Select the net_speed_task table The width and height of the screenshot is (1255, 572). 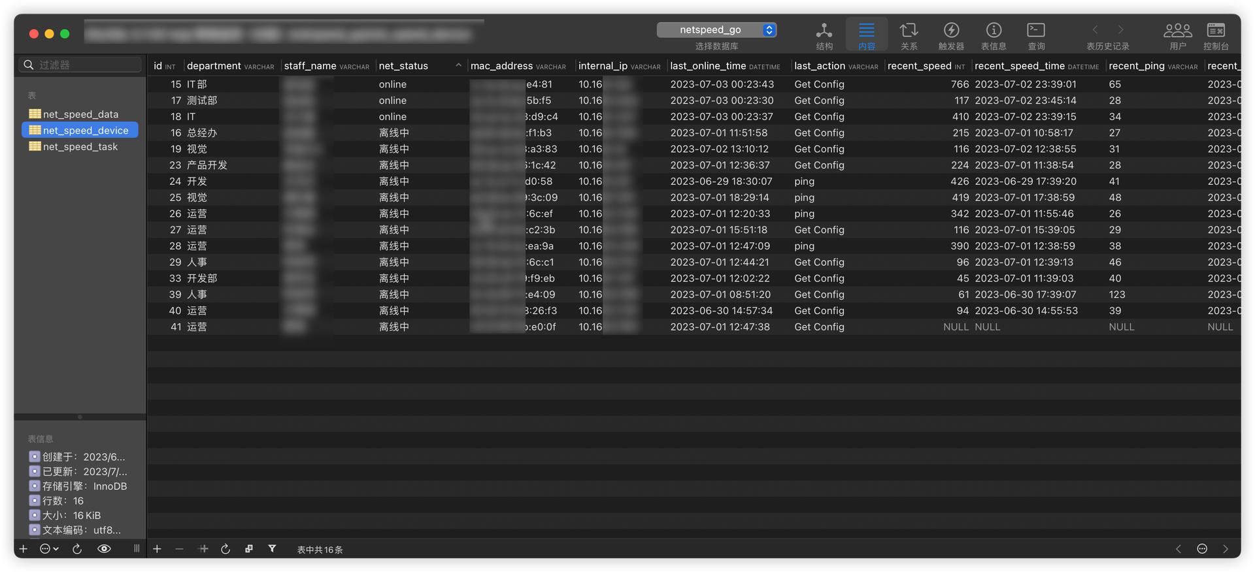point(80,147)
